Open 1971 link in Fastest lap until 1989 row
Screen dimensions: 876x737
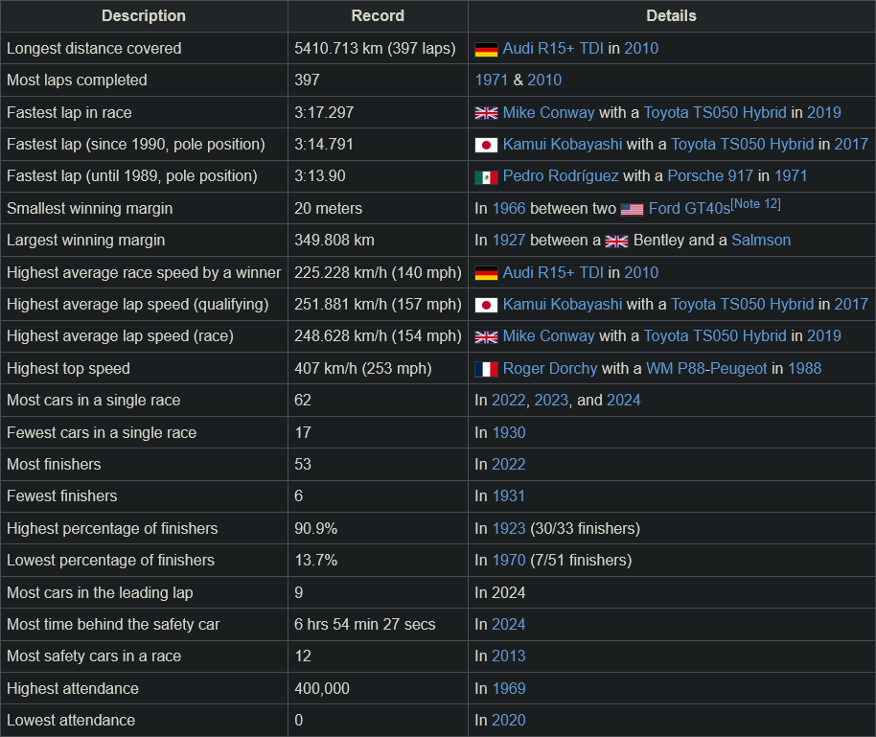(791, 176)
